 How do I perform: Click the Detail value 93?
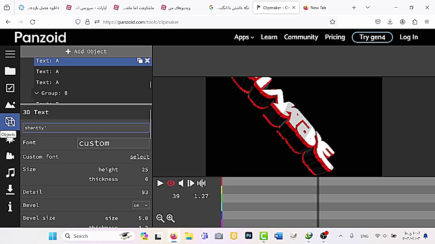pyautogui.click(x=145, y=192)
